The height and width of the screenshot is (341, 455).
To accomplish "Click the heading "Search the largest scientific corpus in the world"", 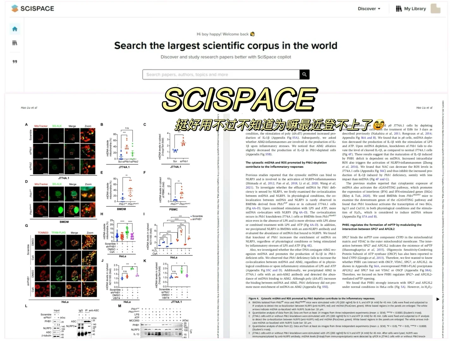I will 226,46.
